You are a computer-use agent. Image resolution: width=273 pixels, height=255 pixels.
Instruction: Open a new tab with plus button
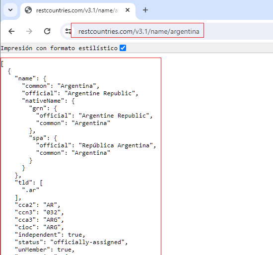tap(145, 10)
